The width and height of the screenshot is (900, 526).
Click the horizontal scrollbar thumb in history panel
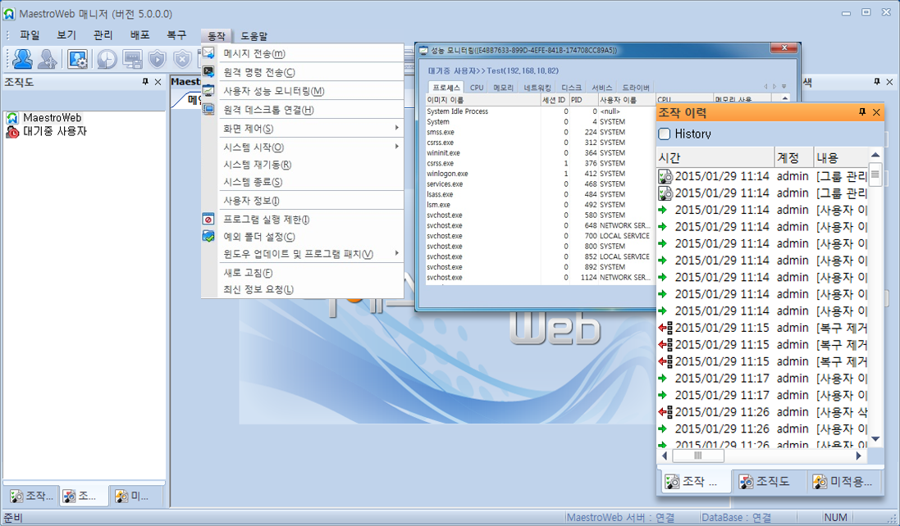[697, 456]
